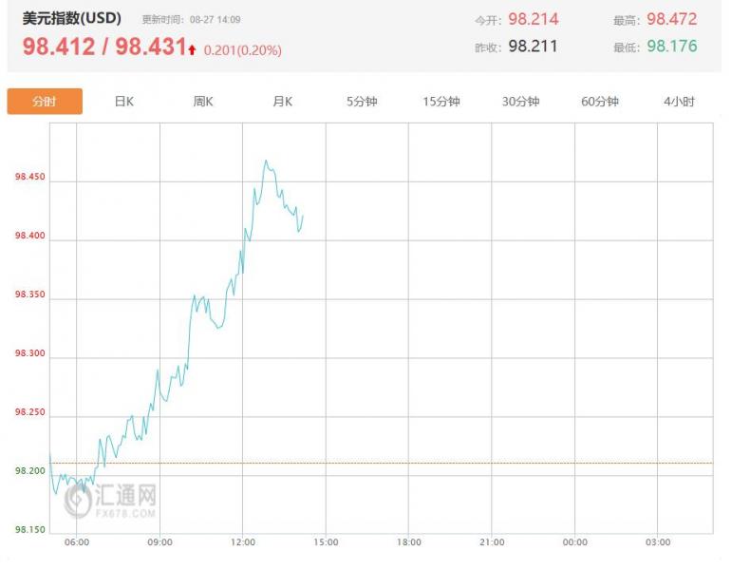Screen dimensions: 750x570
Task: Choose the 15分钟 interval tab
Action: (441, 102)
